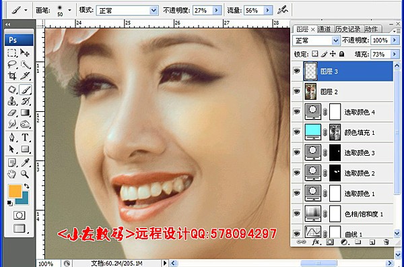404x267 pixels.
Task: Toggle lock position
Action: tap(333, 54)
